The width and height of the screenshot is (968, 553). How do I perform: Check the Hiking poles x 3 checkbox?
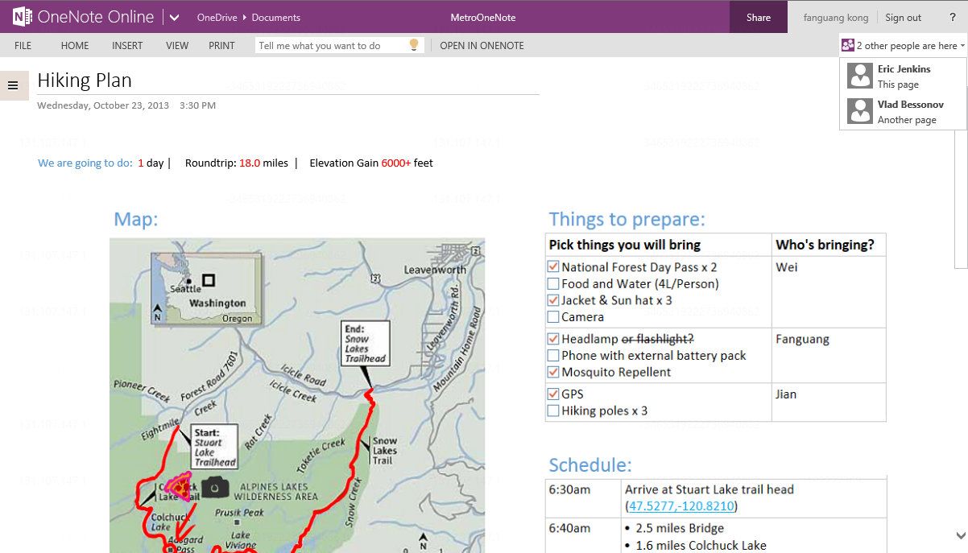(x=552, y=411)
